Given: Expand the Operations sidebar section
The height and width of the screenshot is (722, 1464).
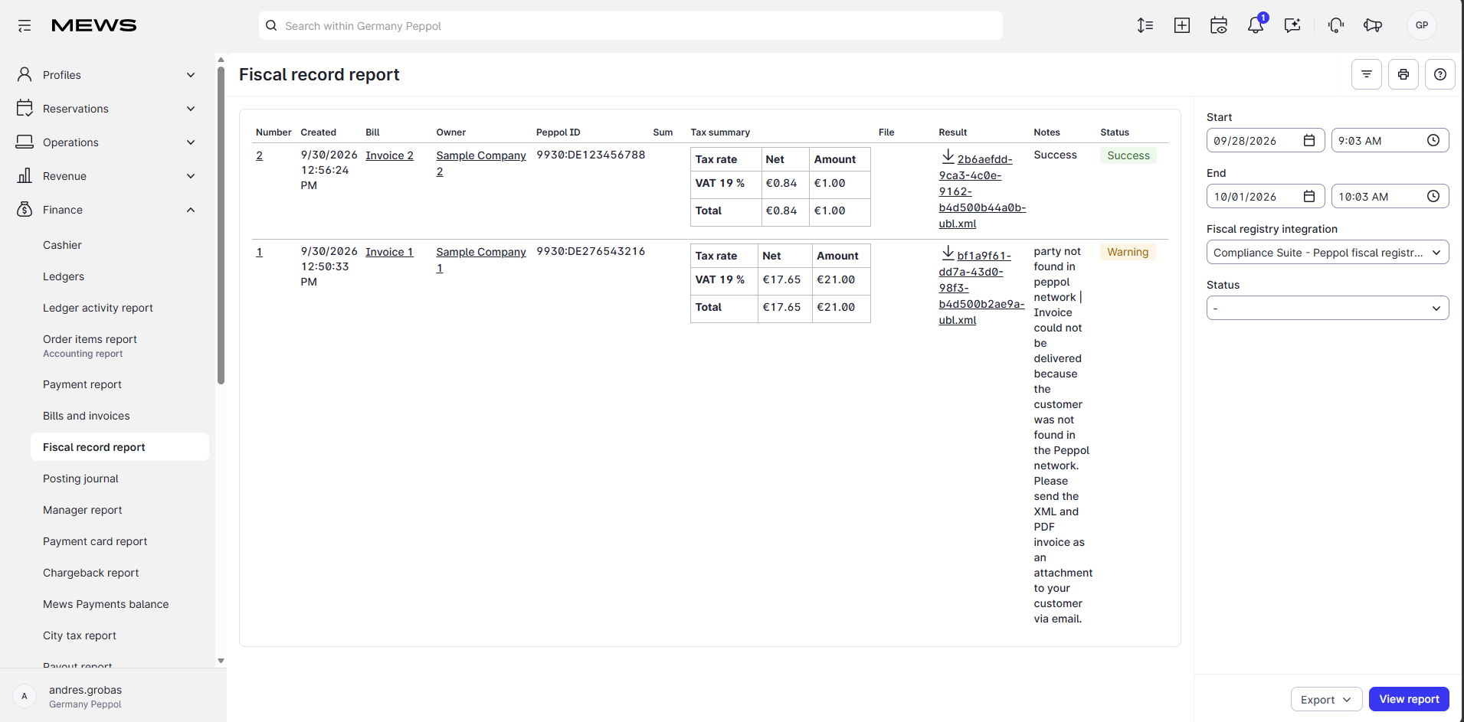Looking at the screenshot, I should (x=106, y=142).
